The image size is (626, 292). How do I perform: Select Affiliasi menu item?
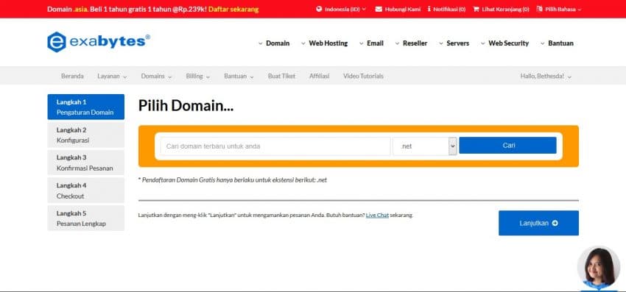[320, 76]
